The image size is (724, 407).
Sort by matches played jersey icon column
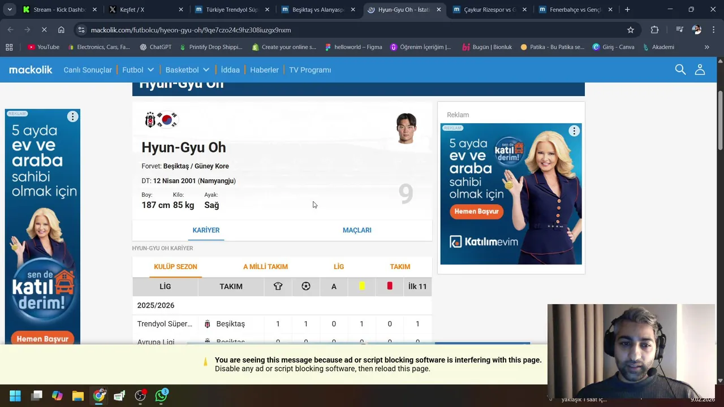(x=278, y=287)
